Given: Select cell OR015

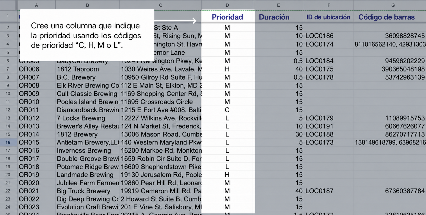Looking at the screenshot, I should point(37,142).
